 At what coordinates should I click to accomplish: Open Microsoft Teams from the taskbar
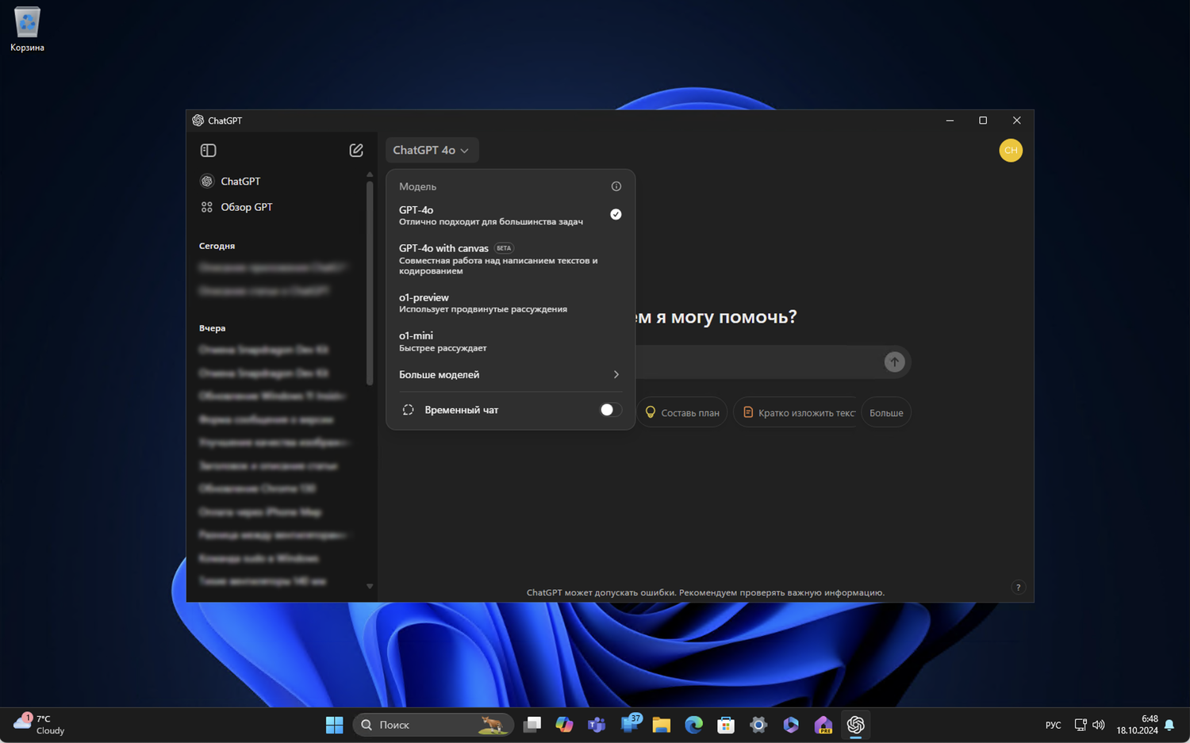[x=597, y=725]
